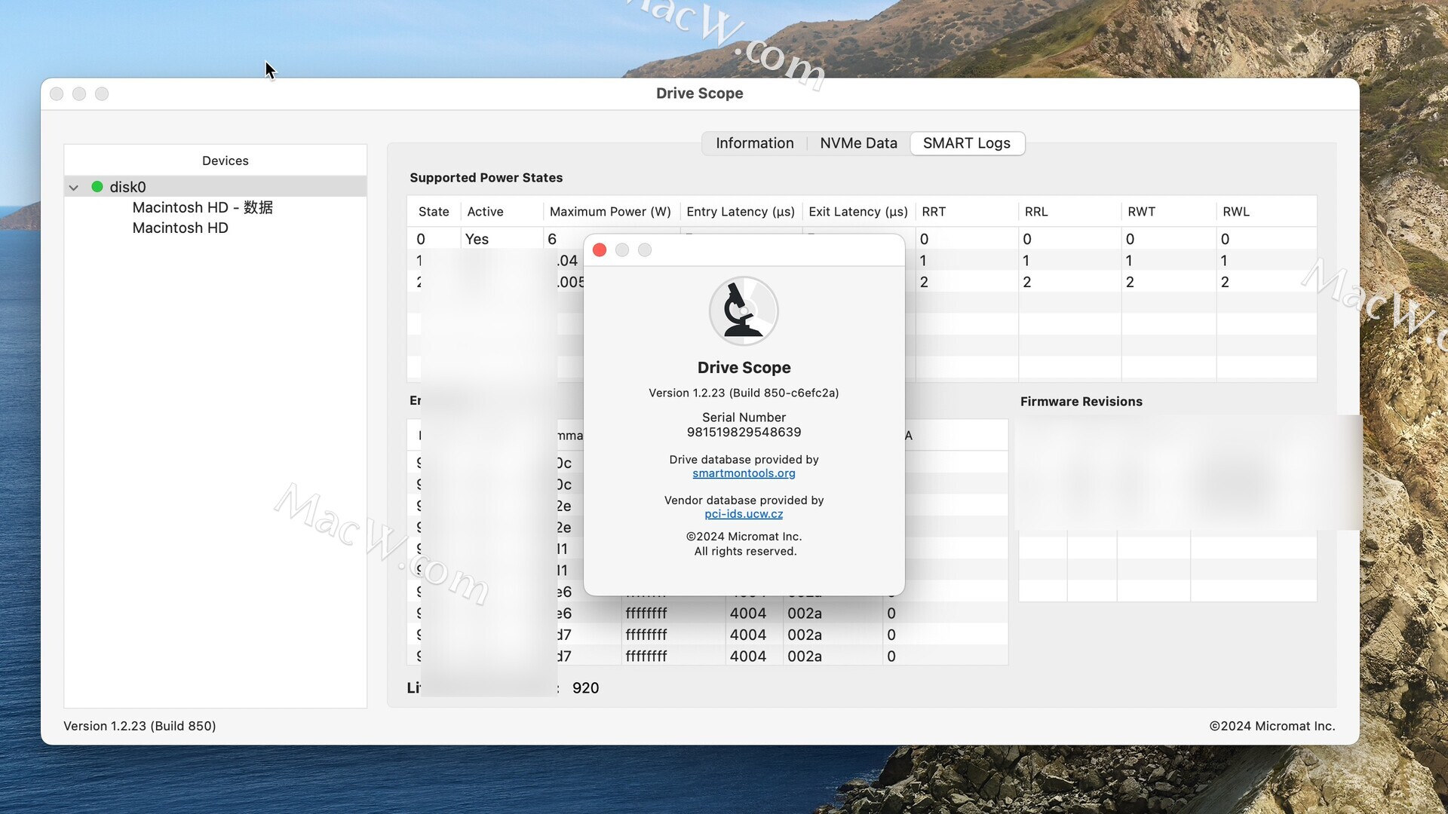Switch to the Information tab
The height and width of the screenshot is (814, 1448).
click(x=754, y=143)
